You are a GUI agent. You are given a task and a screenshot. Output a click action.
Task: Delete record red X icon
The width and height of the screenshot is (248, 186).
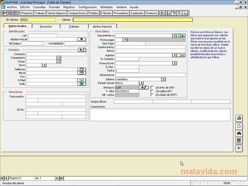(239, 148)
